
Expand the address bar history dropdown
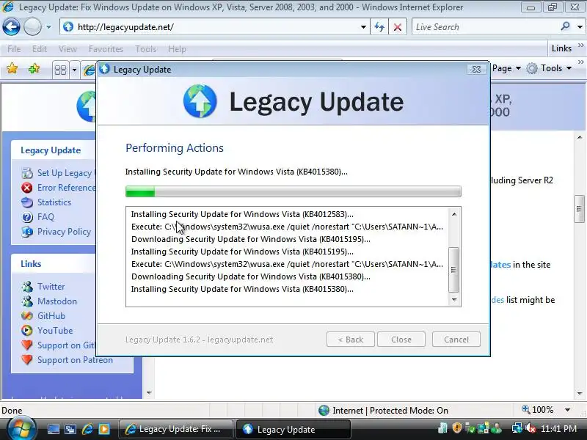tap(363, 27)
